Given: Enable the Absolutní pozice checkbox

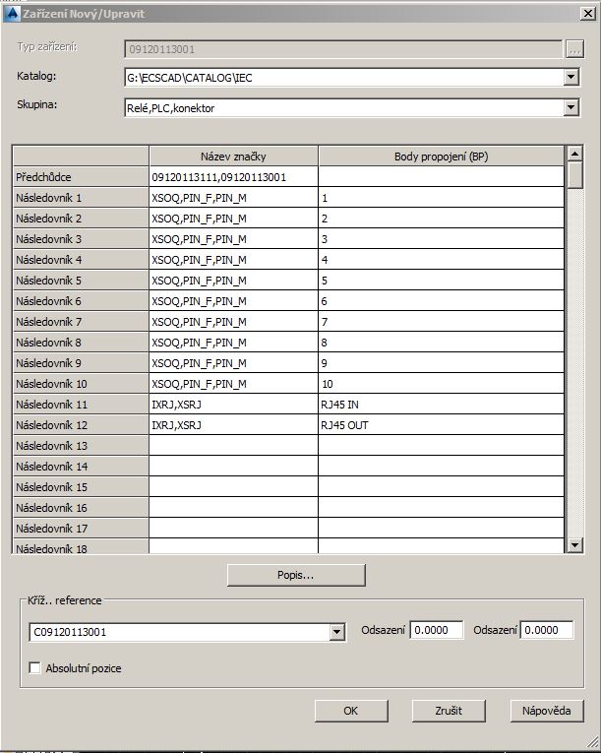Looking at the screenshot, I should pos(34,668).
